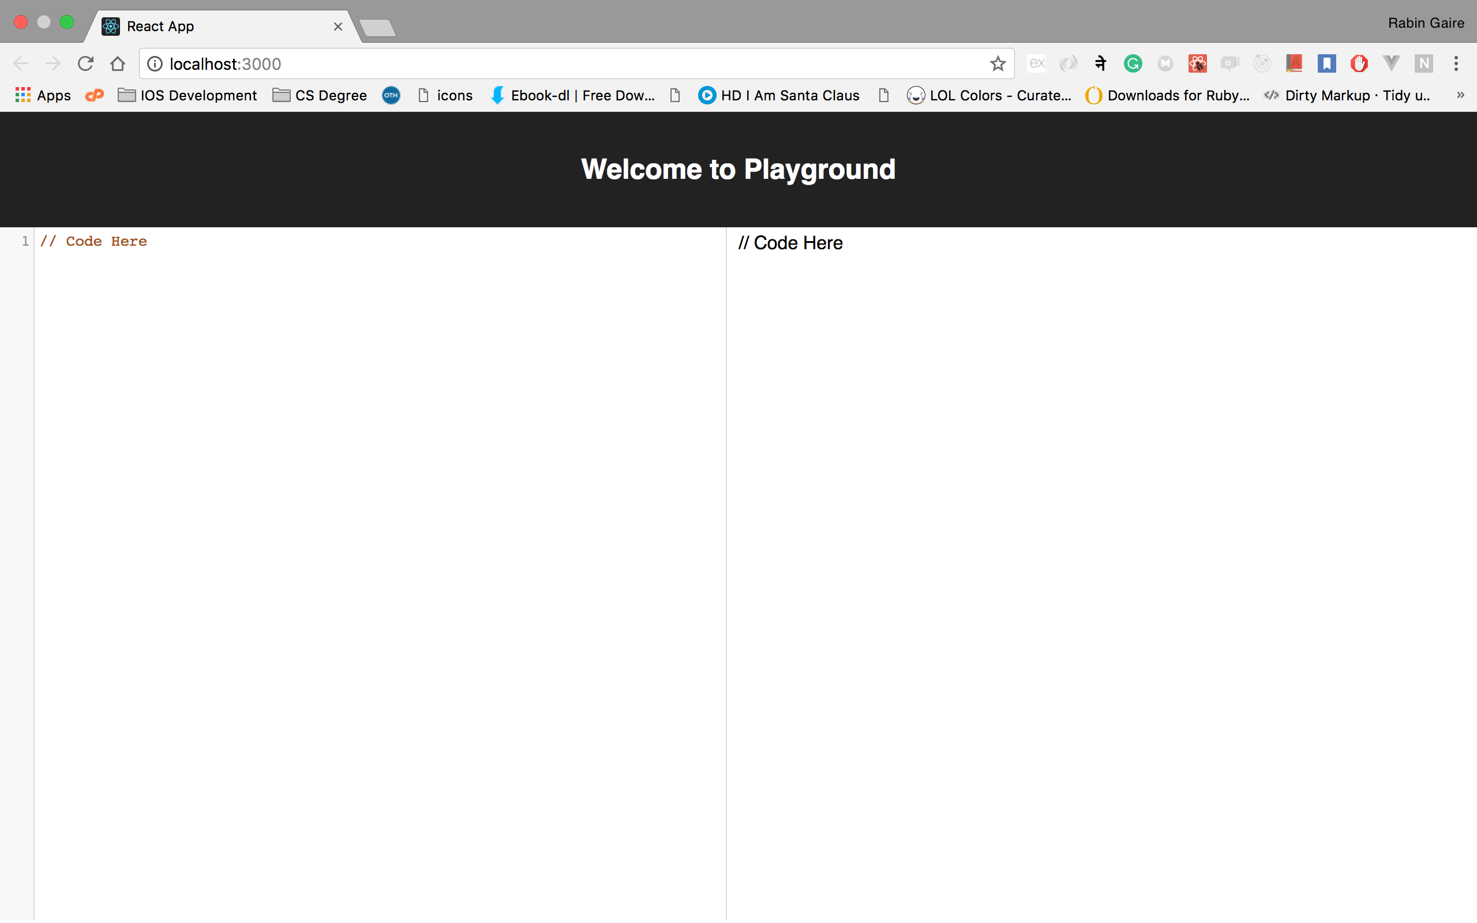This screenshot has width=1477, height=923.
Task: Open the Chrome three-dot menu
Action: pyautogui.click(x=1456, y=63)
